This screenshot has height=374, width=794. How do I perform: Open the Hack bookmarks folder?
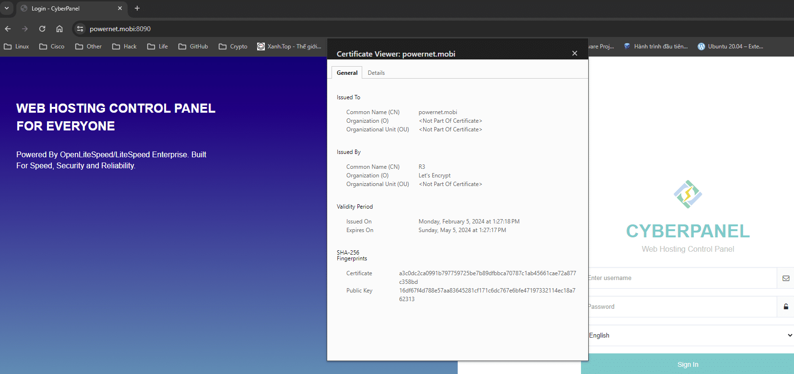125,47
